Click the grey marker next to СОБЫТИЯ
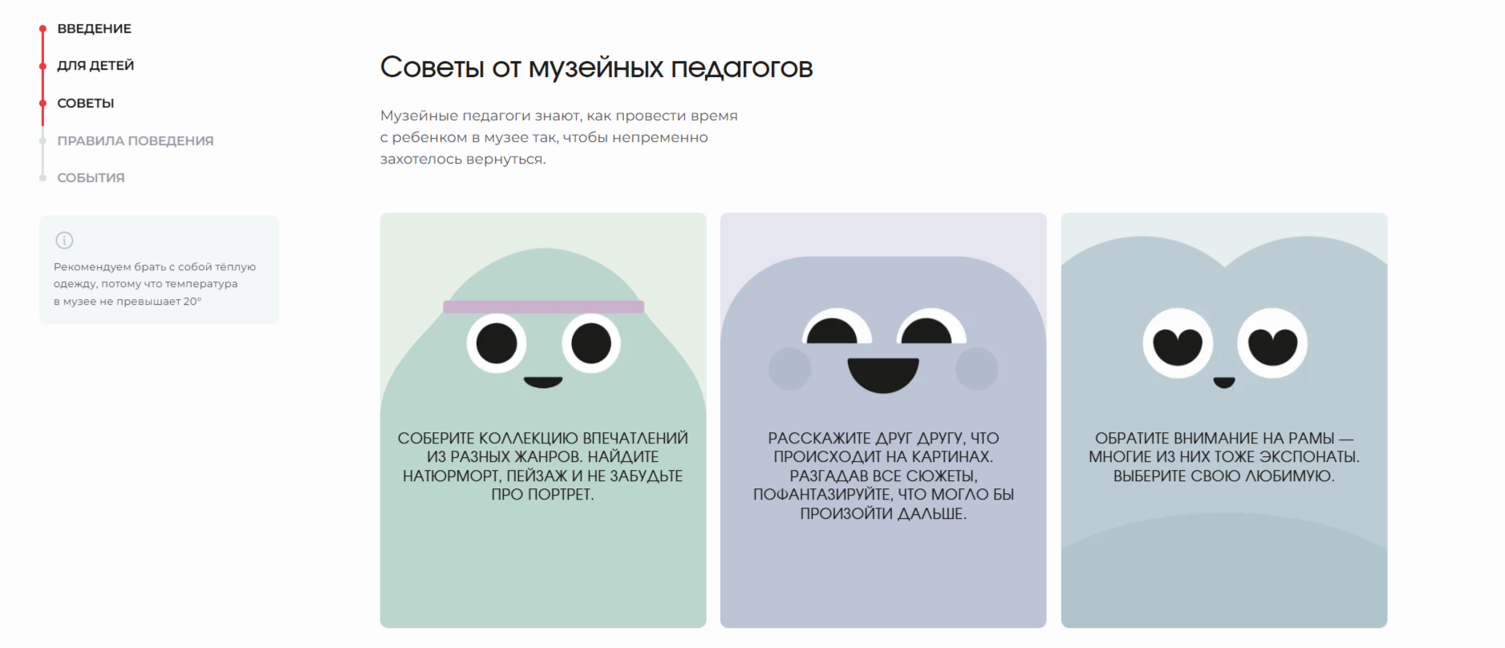Image resolution: width=1505 pixels, height=648 pixels. [x=43, y=178]
